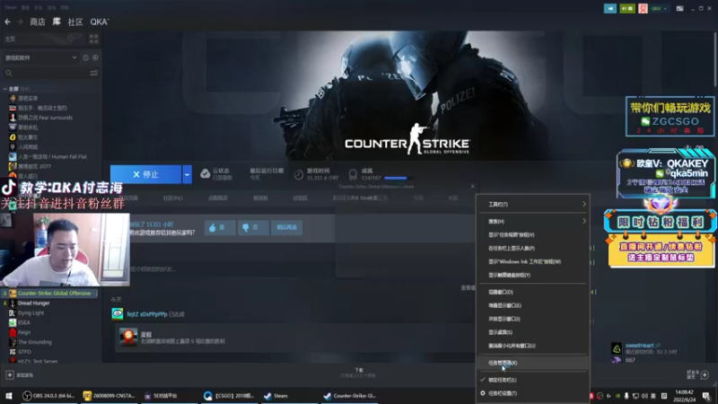Open Windows Start button
718x404 pixels.
tap(9, 396)
